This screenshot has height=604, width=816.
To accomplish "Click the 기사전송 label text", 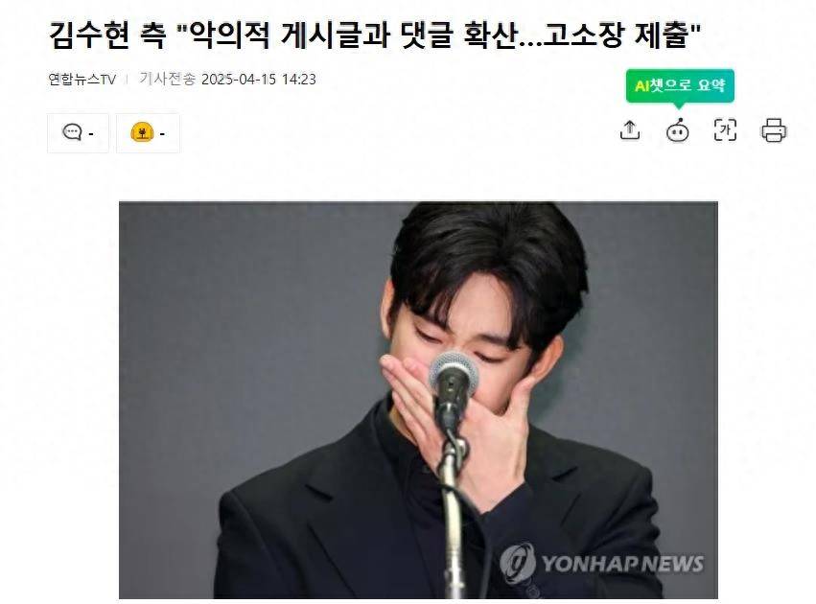I will (167, 79).
